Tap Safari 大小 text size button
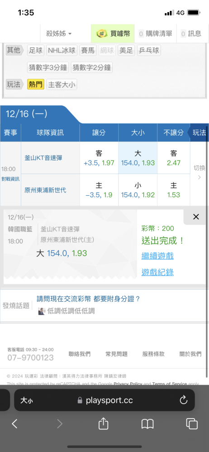This screenshot has height=452, width=209. coord(27,400)
